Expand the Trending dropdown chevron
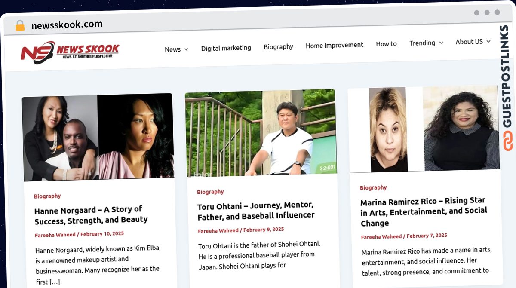The image size is (516, 288). 441,43
